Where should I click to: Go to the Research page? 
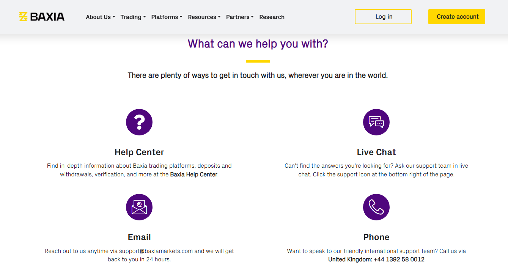(x=272, y=17)
